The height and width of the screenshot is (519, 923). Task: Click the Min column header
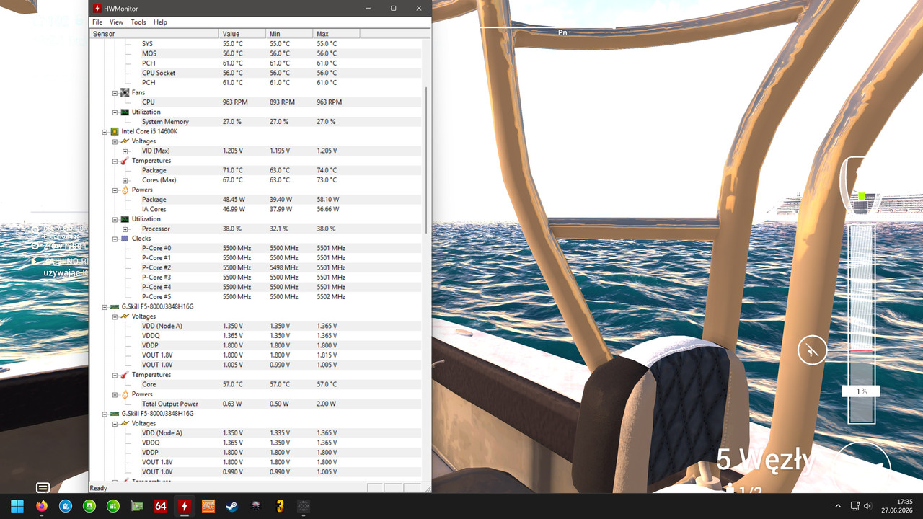pyautogui.click(x=289, y=34)
